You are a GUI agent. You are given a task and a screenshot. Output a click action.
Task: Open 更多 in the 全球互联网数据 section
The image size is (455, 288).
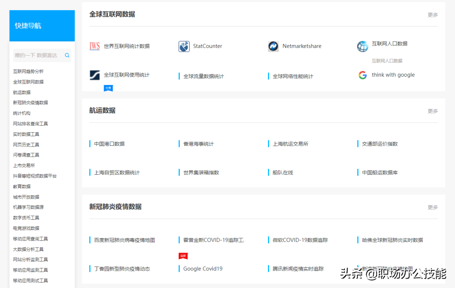(x=433, y=14)
